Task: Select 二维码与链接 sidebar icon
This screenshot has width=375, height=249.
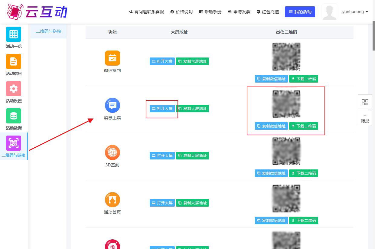Action: tap(14, 143)
